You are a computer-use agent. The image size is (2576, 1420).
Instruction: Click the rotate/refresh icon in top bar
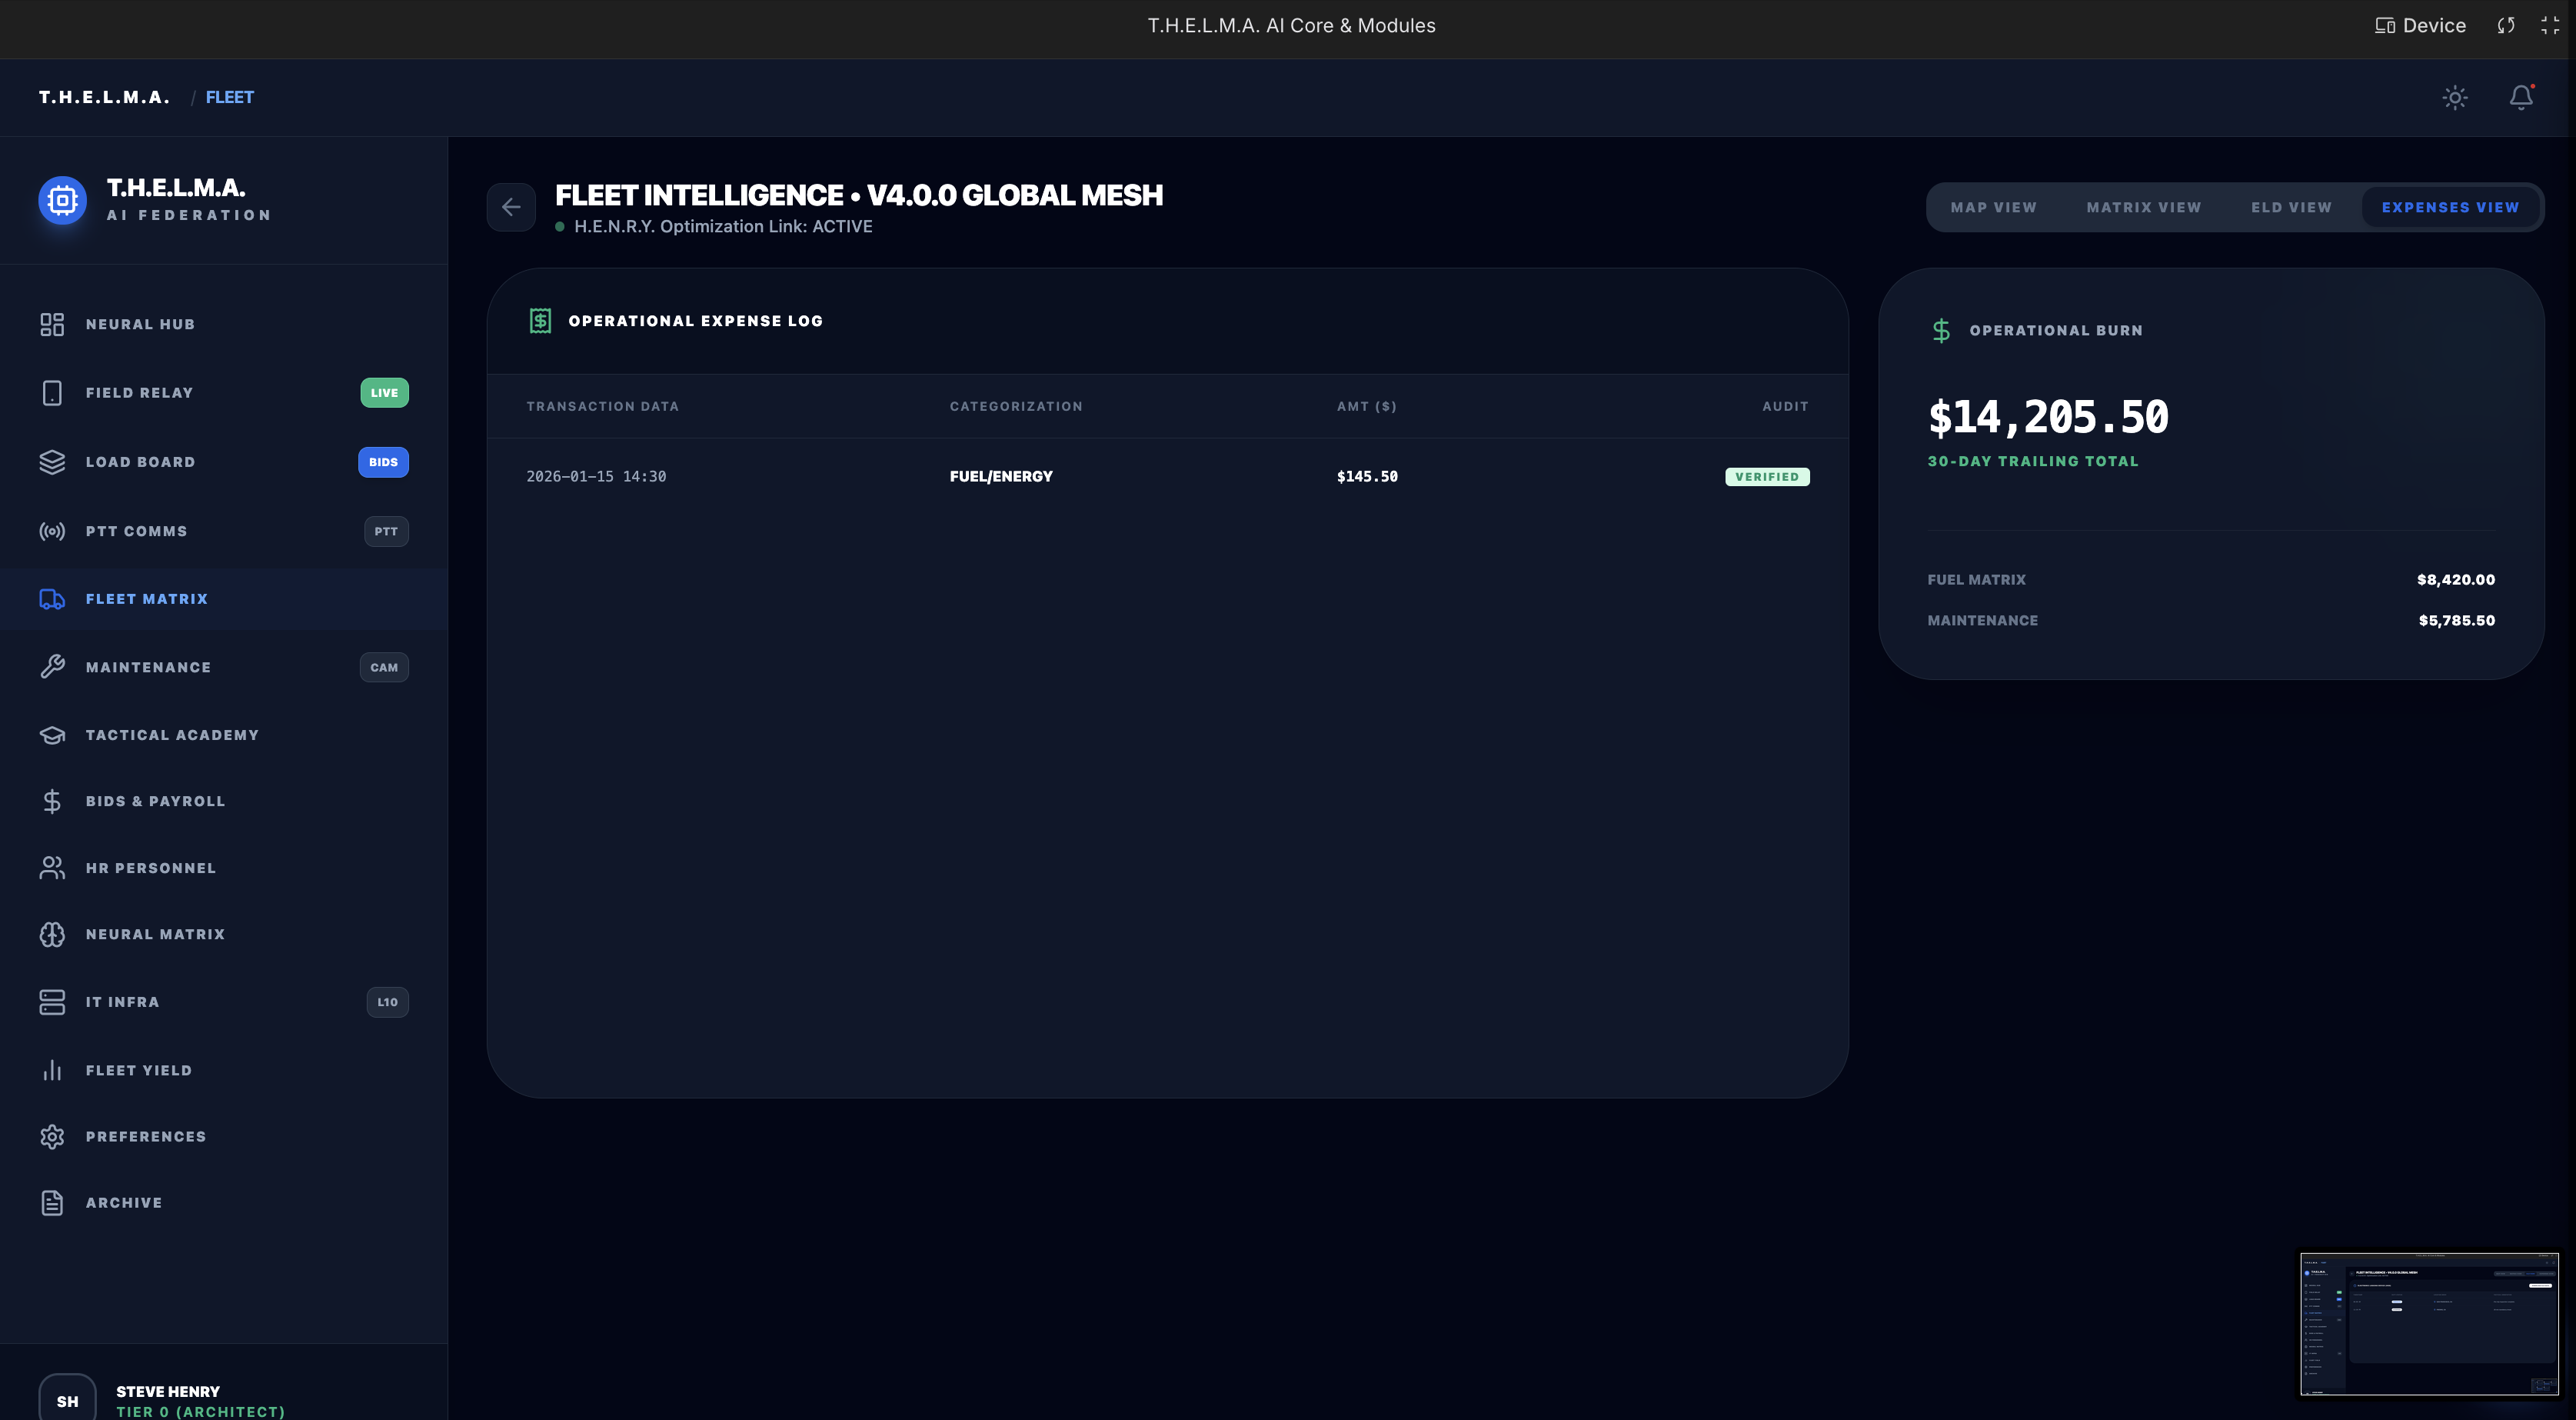pos(2505,26)
